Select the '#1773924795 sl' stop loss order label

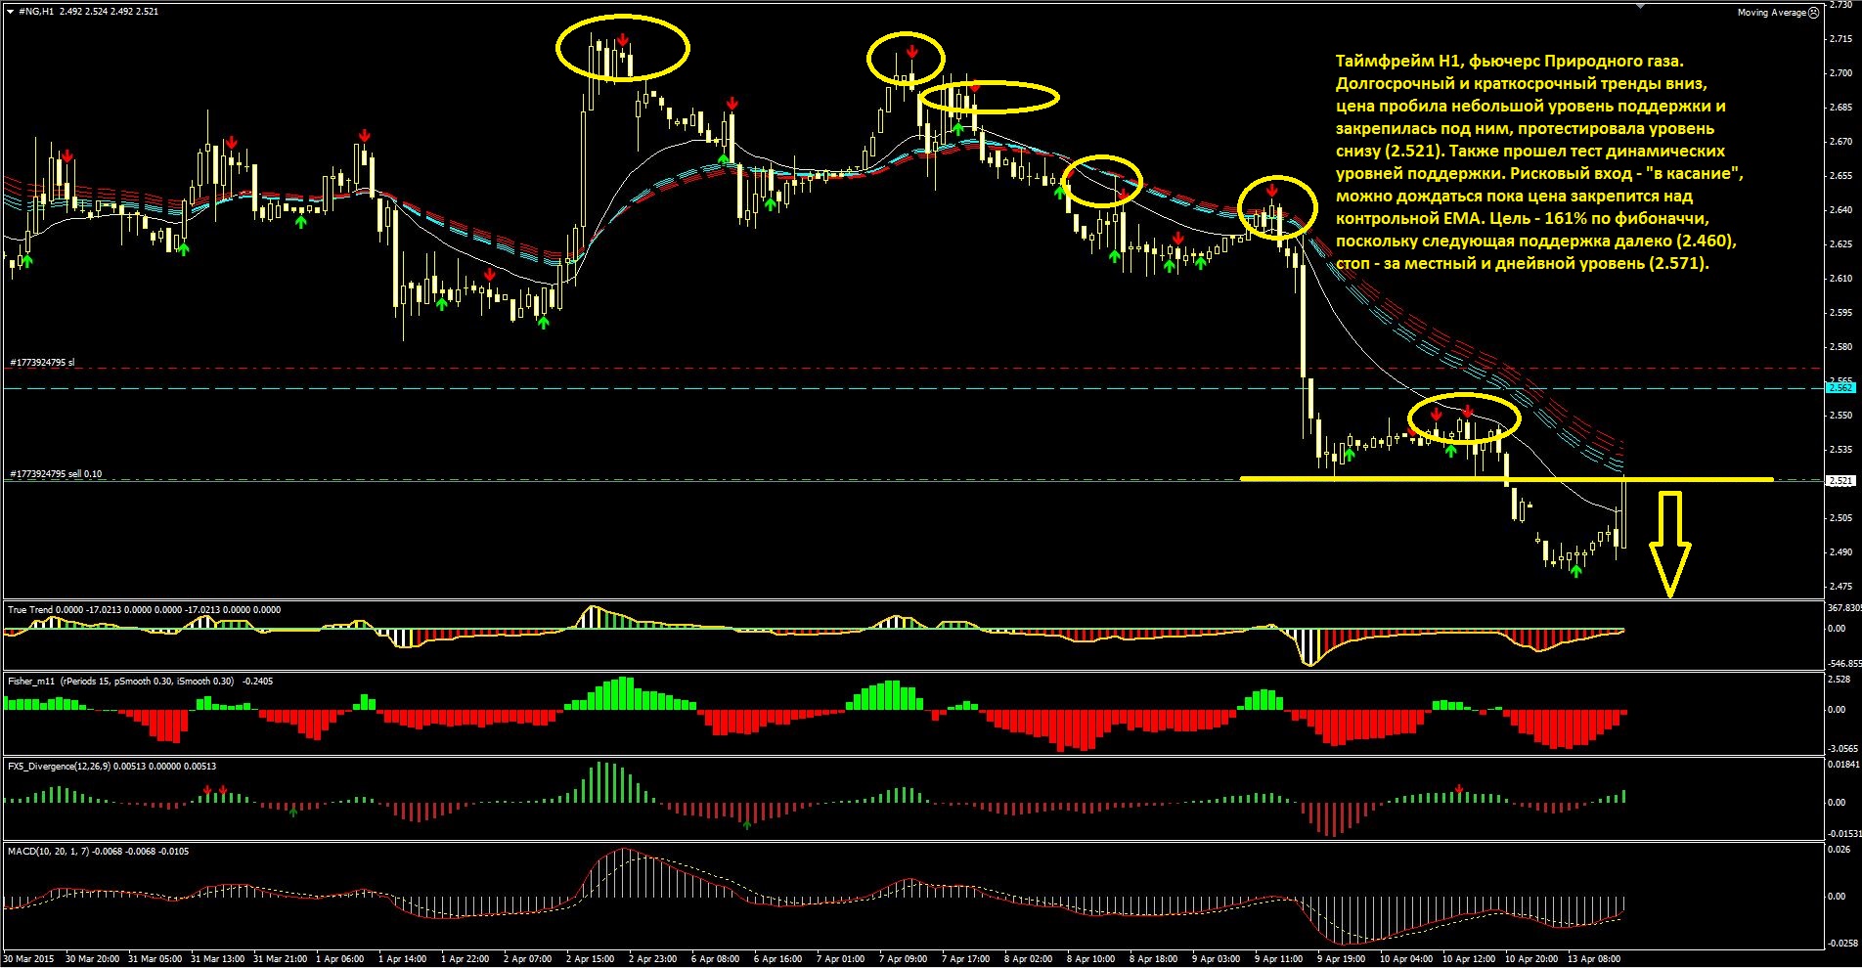pos(42,363)
